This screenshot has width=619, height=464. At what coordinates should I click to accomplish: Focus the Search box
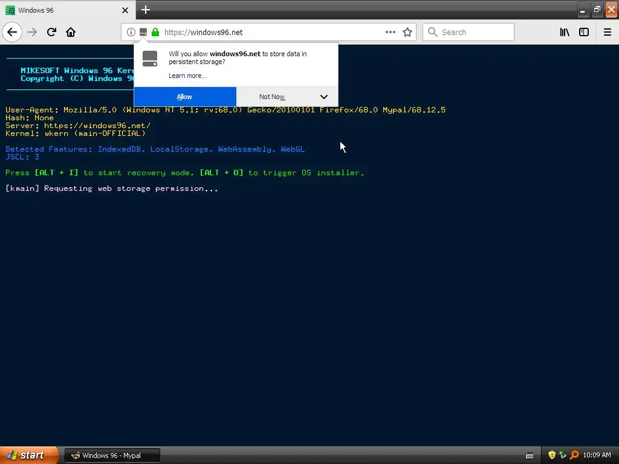468,33
